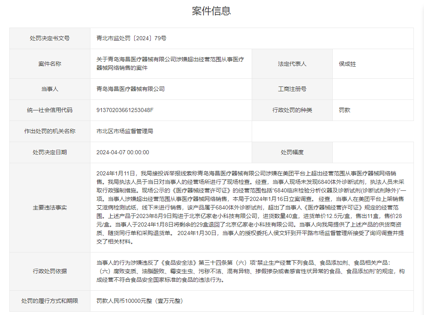Click credit code 91370203661253048F
The image size is (424, 315).
coord(125,110)
